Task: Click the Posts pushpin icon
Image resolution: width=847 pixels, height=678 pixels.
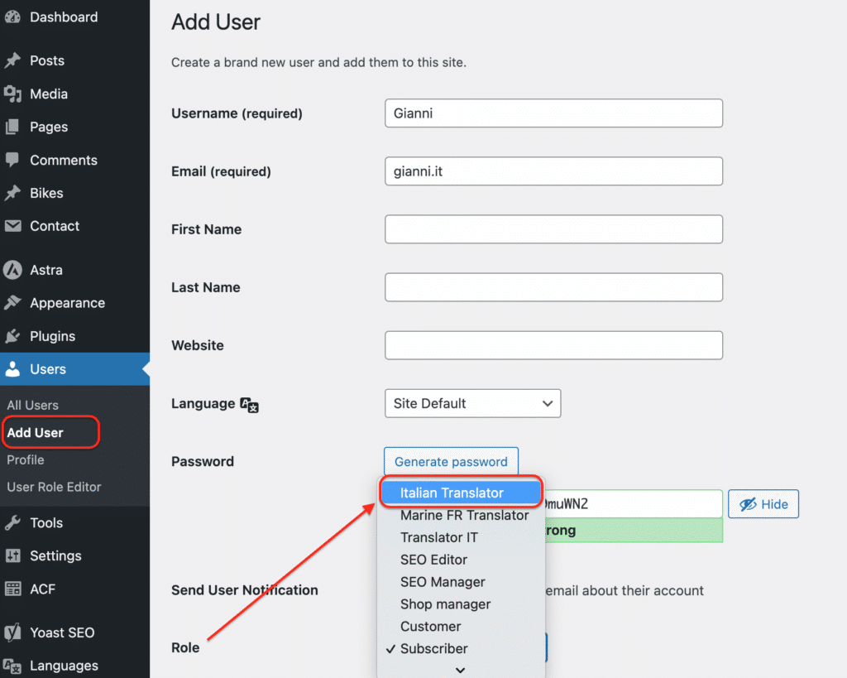Action: pos(14,60)
